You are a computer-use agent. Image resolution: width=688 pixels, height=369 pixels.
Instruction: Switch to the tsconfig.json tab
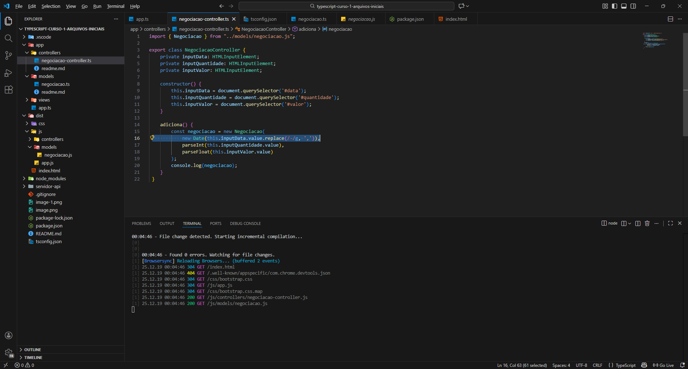(263, 19)
